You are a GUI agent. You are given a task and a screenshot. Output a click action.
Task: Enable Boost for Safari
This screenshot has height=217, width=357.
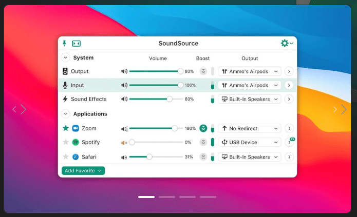[203, 157]
